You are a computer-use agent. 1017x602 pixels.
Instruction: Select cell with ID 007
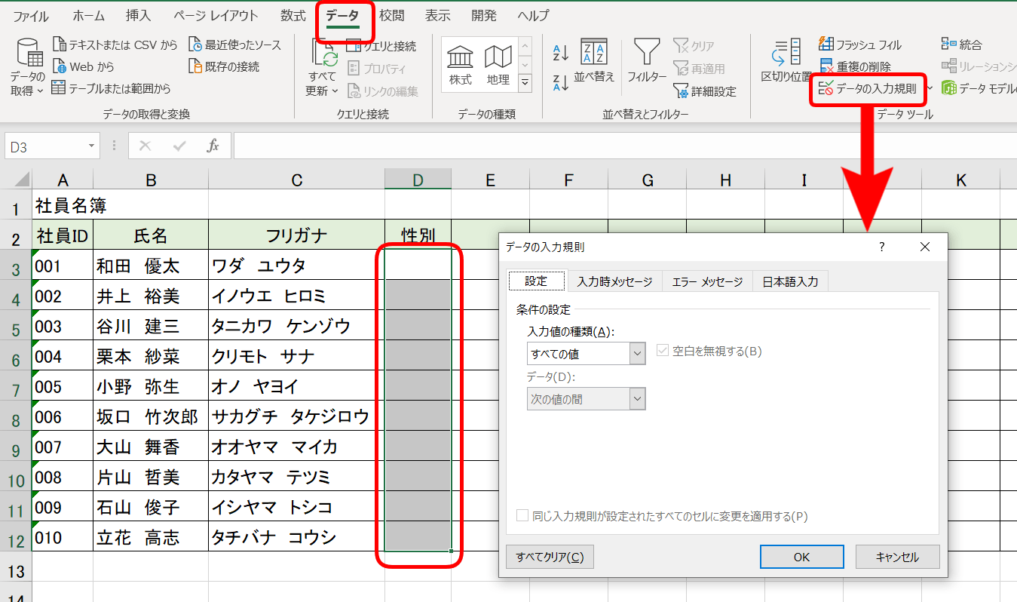click(x=63, y=446)
